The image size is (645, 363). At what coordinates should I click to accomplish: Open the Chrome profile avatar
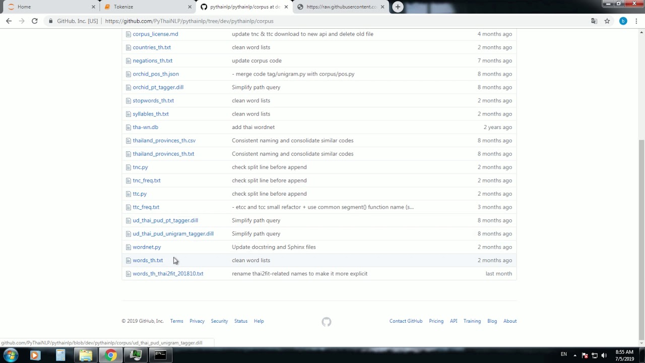[x=623, y=21]
